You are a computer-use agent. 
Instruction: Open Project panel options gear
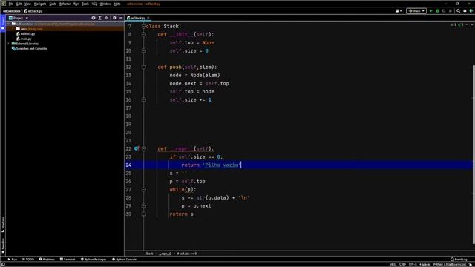tap(114, 18)
